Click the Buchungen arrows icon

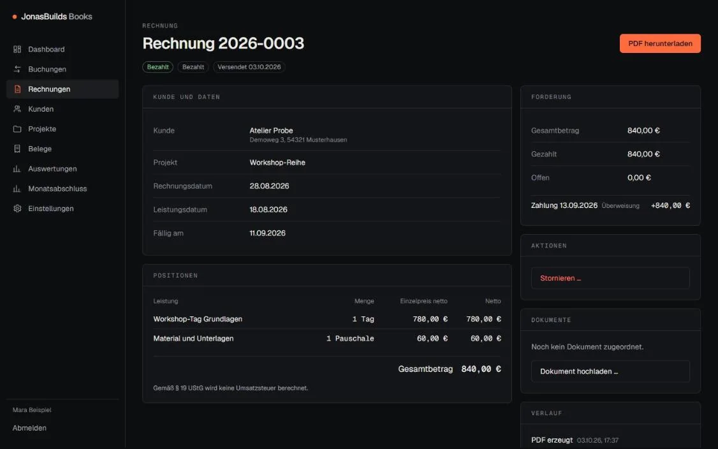(17, 69)
